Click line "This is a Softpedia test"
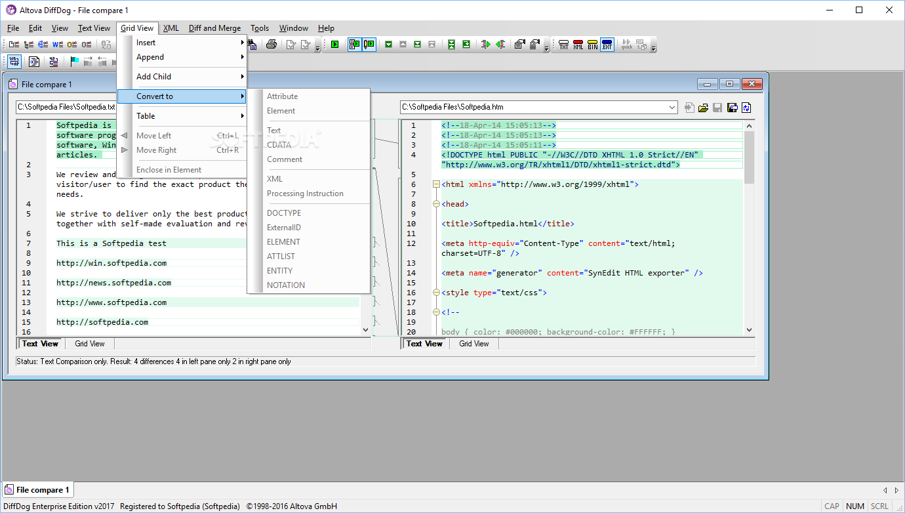 (x=111, y=243)
